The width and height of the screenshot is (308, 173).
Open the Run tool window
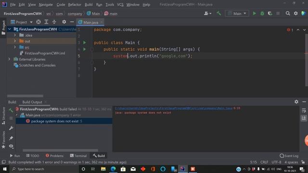click(x=15, y=156)
